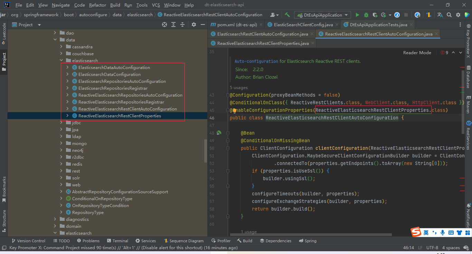Open the Profiler tool window
The width and height of the screenshot is (472, 254).
coord(221,241)
